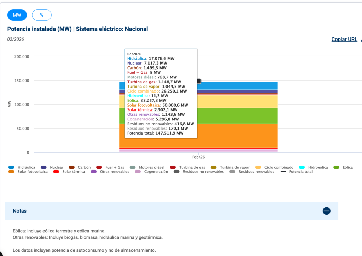Collapse the Notas section with minus icon
The width and height of the screenshot is (362, 256).
[x=326, y=211]
